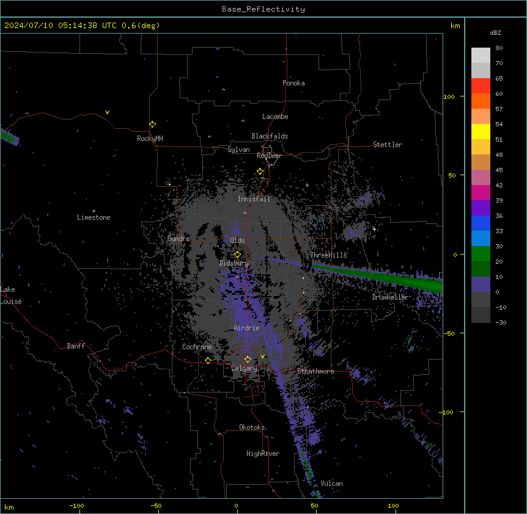Click the Ponoka city label
The height and width of the screenshot is (514, 527).
tap(293, 83)
